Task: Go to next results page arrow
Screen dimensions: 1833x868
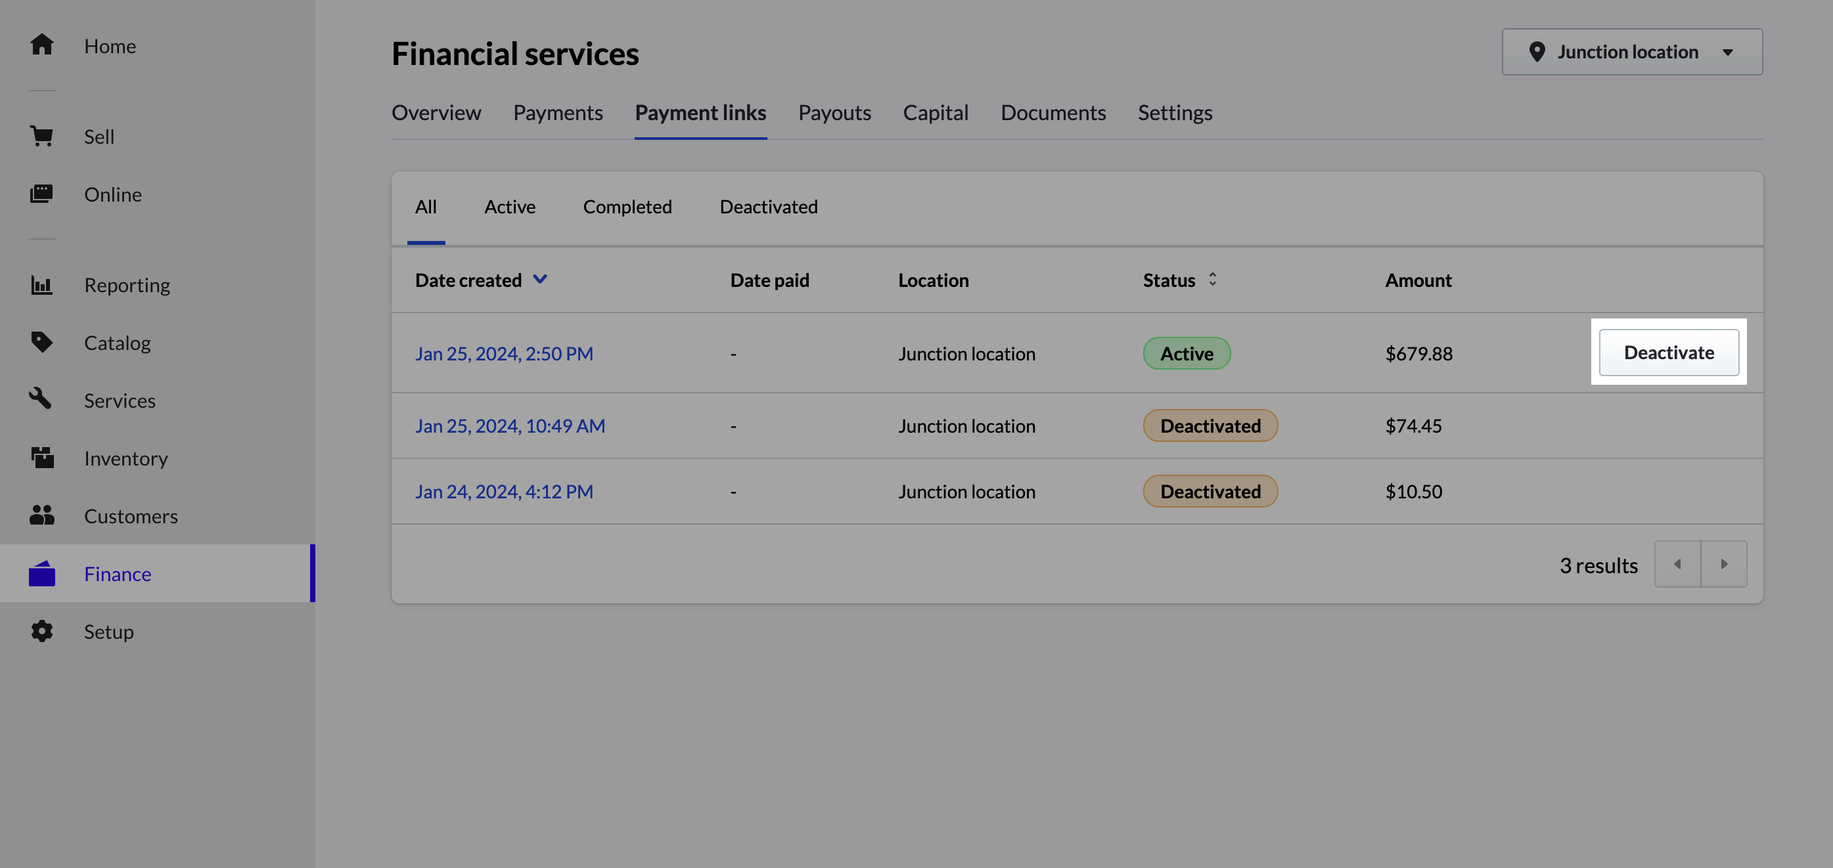Action: (1723, 565)
